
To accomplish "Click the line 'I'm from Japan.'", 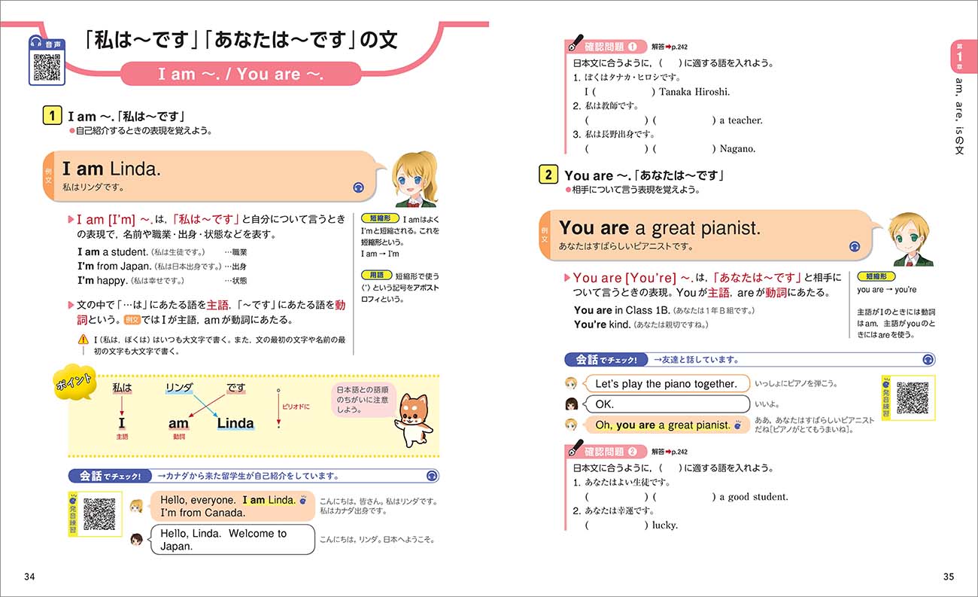I will point(114,267).
